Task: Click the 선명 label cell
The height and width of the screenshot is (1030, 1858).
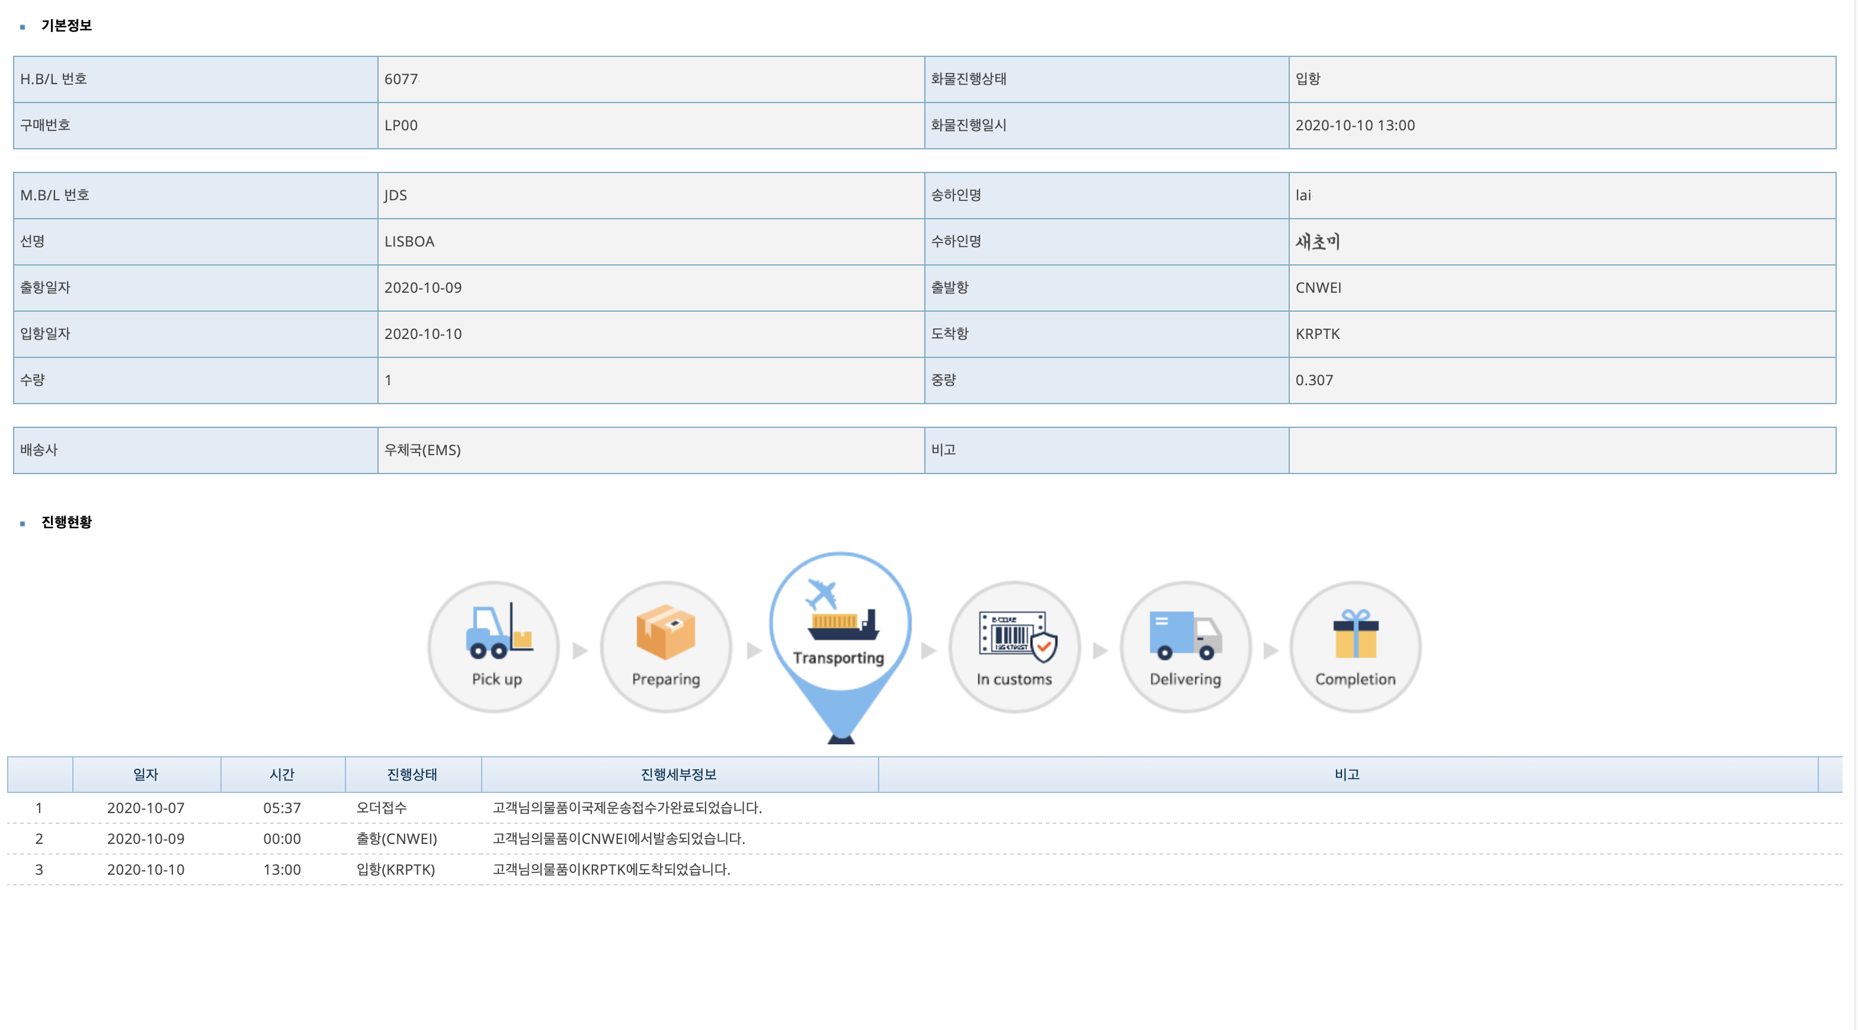Action: click(x=196, y=242)
